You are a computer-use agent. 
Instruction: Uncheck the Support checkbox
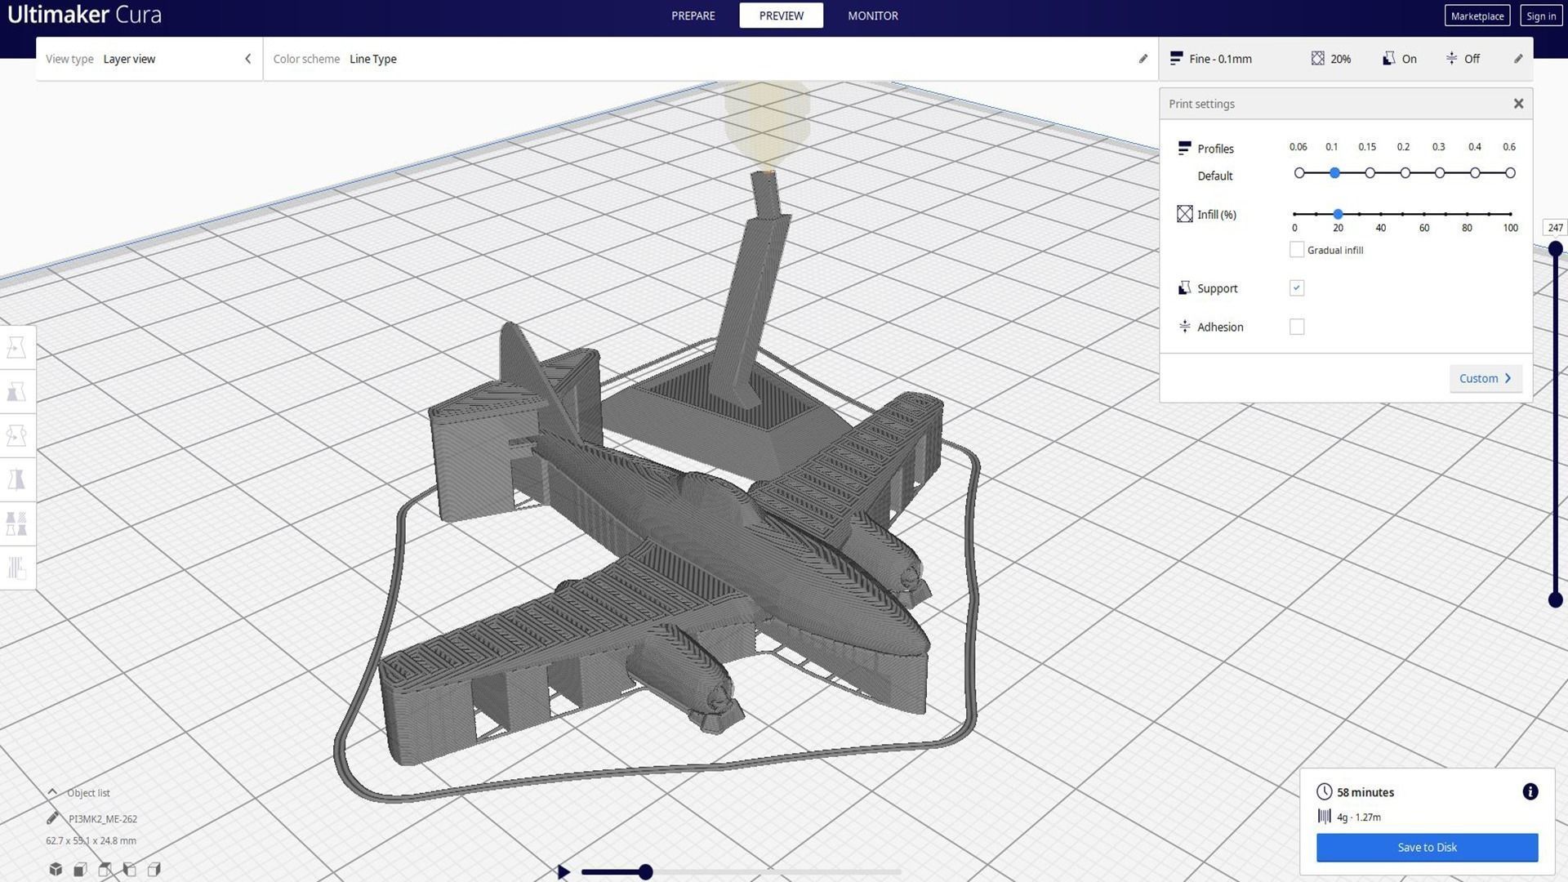coord(1296,287)
